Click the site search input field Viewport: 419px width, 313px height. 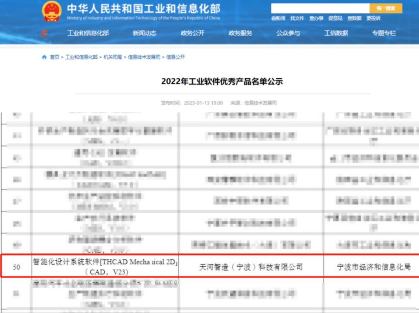320,8
